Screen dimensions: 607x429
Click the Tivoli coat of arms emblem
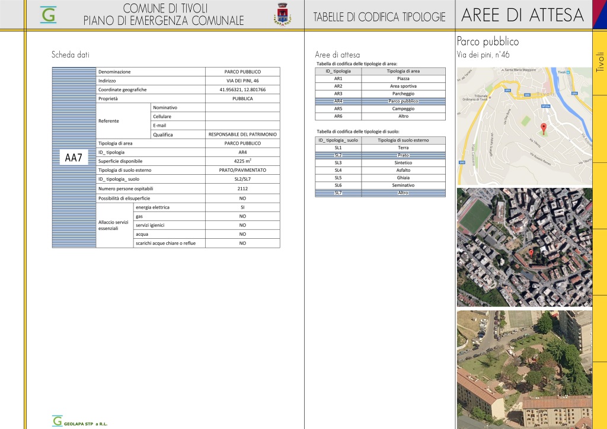[283, 15]
